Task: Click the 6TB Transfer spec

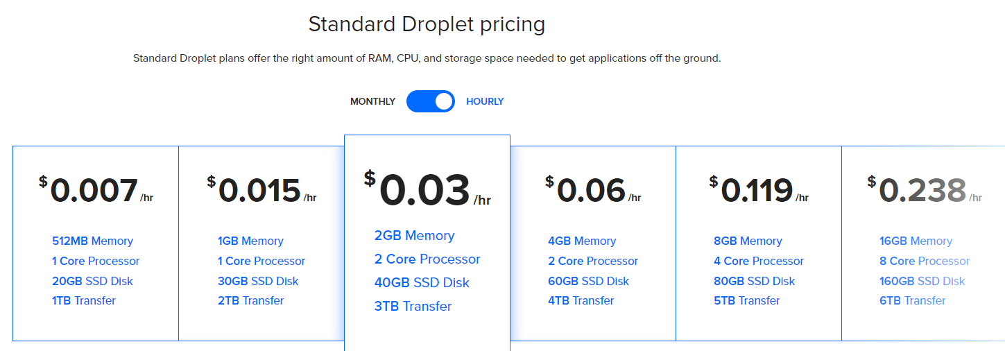Action: (913, 300)
